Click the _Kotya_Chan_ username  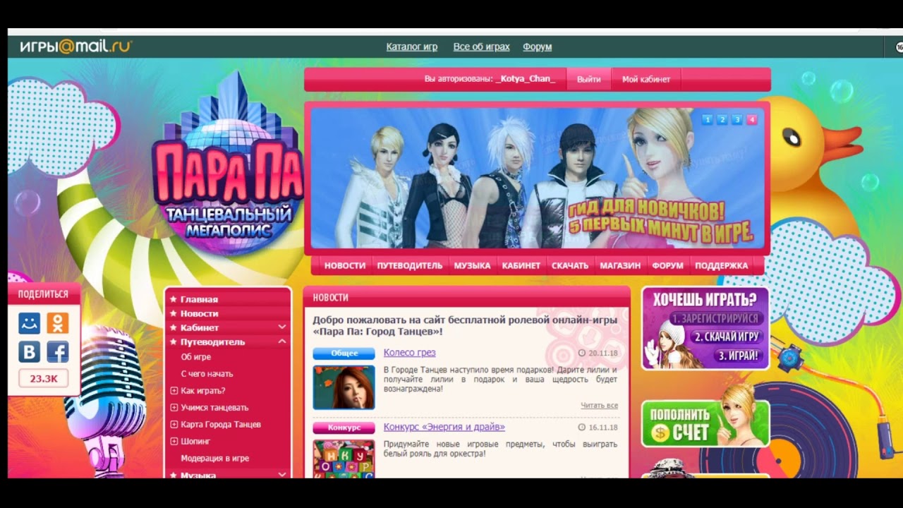[526, 79]
